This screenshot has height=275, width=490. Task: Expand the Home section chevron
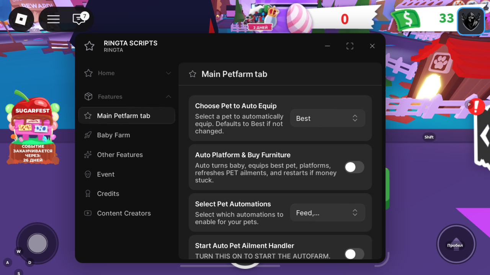coord(168,73)
